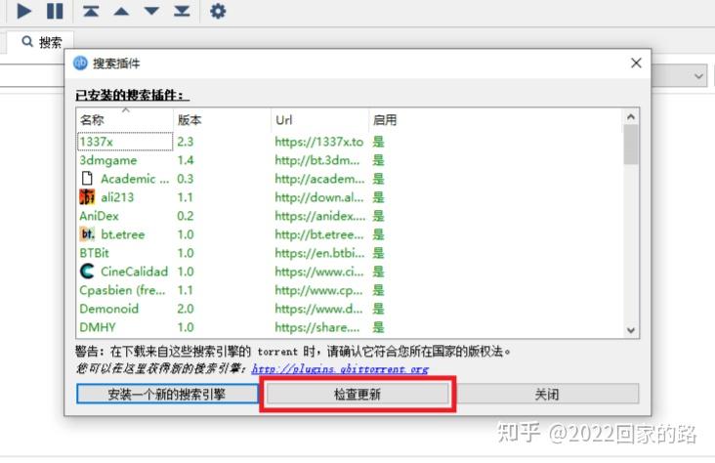Click the plugin list scrollbar thumb
This screenshot has height=463, width=715.
pos(631,145)
